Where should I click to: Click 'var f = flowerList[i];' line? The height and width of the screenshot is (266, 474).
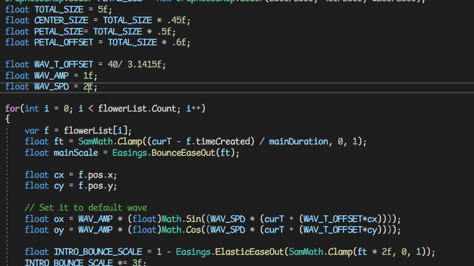tap(78, 131)
